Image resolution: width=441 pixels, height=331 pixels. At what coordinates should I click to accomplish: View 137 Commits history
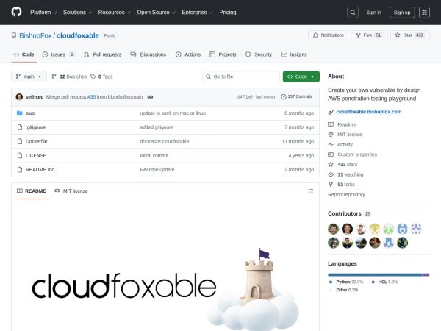296,96
